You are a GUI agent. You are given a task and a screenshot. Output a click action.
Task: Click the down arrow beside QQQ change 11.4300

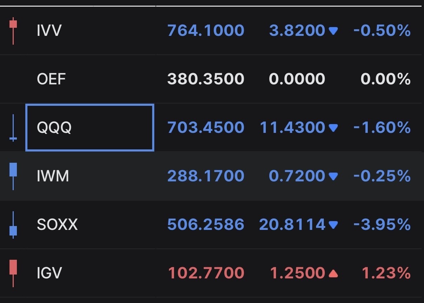[x=333, y=128]
